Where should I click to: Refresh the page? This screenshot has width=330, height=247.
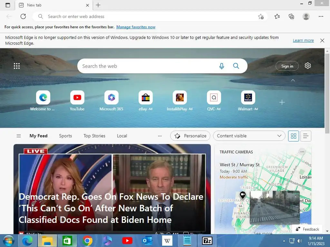(23, 16)
